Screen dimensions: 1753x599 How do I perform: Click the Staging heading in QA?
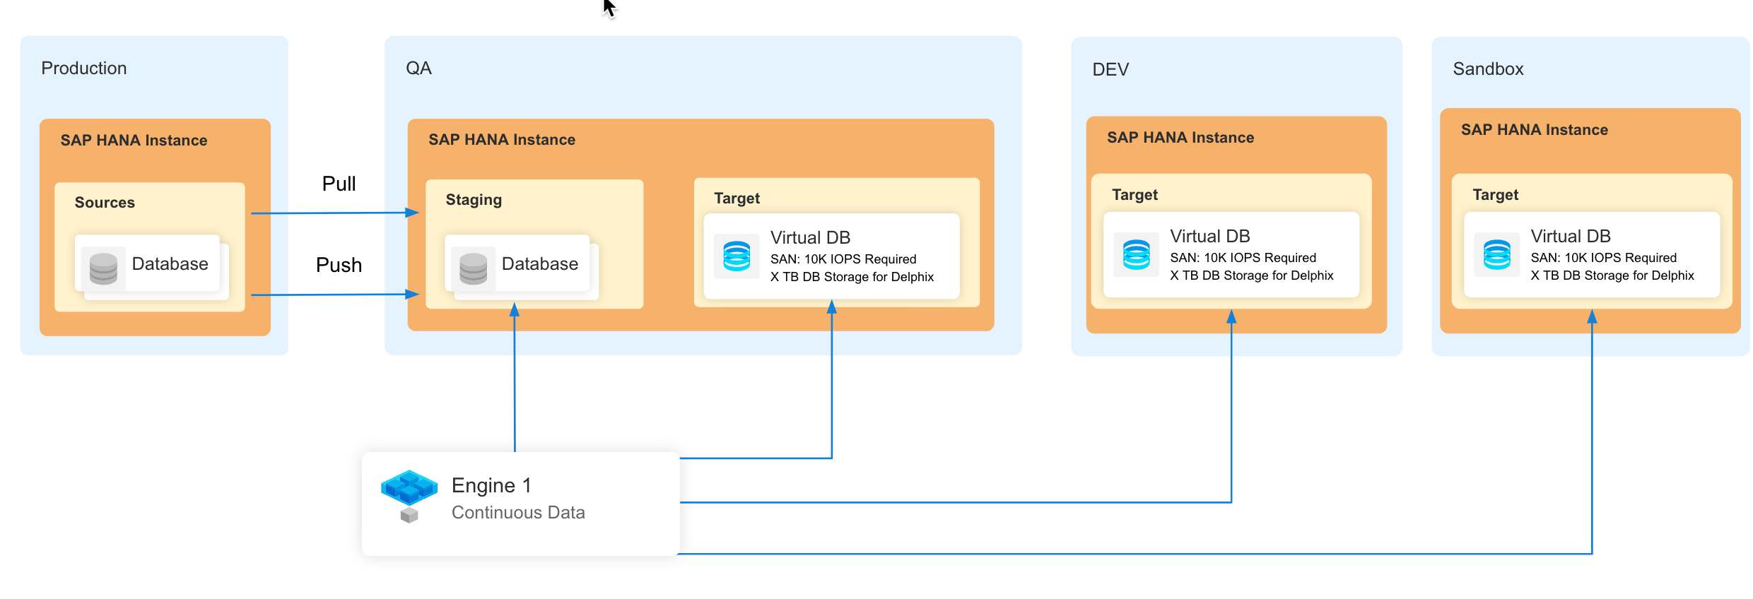(x=474, y=200)
